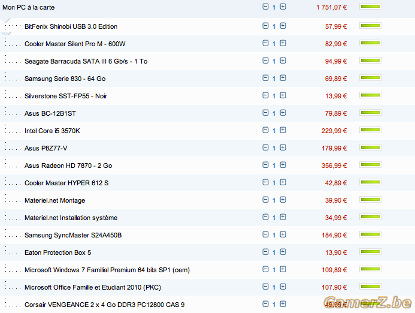Open the Intel Core i5 3570K product
415x313 pixels.
click(x=52, y=131)
